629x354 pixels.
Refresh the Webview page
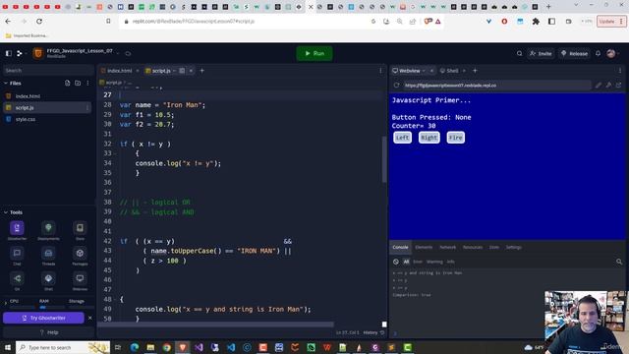396,86
